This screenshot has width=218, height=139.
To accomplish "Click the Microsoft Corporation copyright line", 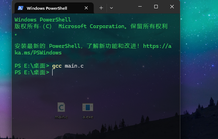I will pos(91,26).
